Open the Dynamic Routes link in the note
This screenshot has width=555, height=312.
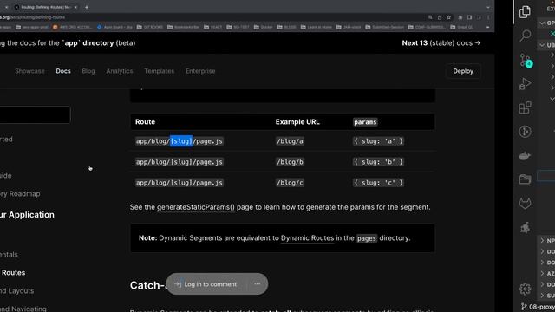[x=307, y=238]
